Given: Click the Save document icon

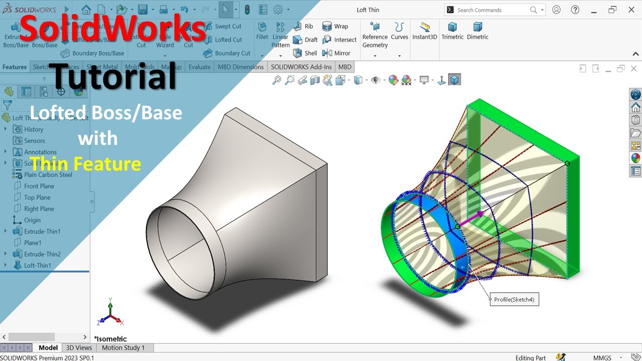Looking at the screenshot, I should click(x=142, y=10).
